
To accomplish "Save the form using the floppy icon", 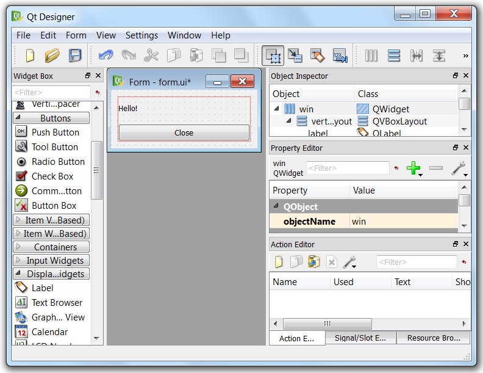I will pos(75,56).
